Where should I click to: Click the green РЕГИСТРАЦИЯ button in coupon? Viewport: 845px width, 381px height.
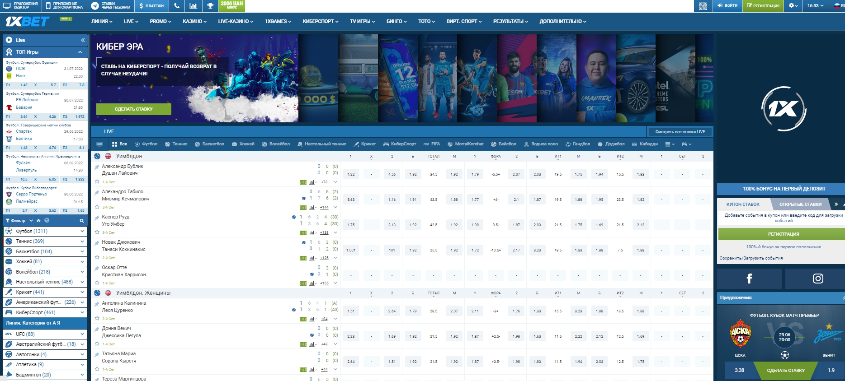click(783, 234)
